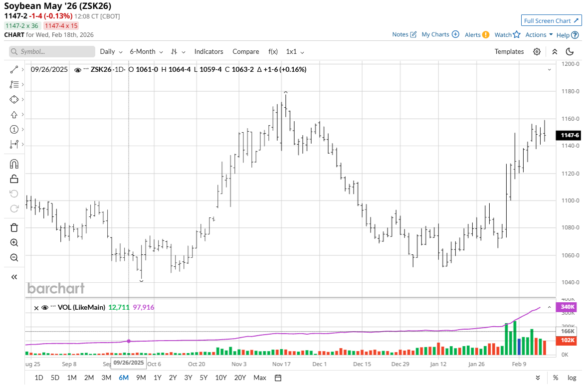Click the My Charts plus icon
This screenshot has height=392, width=587.
(x=456, y=34)
